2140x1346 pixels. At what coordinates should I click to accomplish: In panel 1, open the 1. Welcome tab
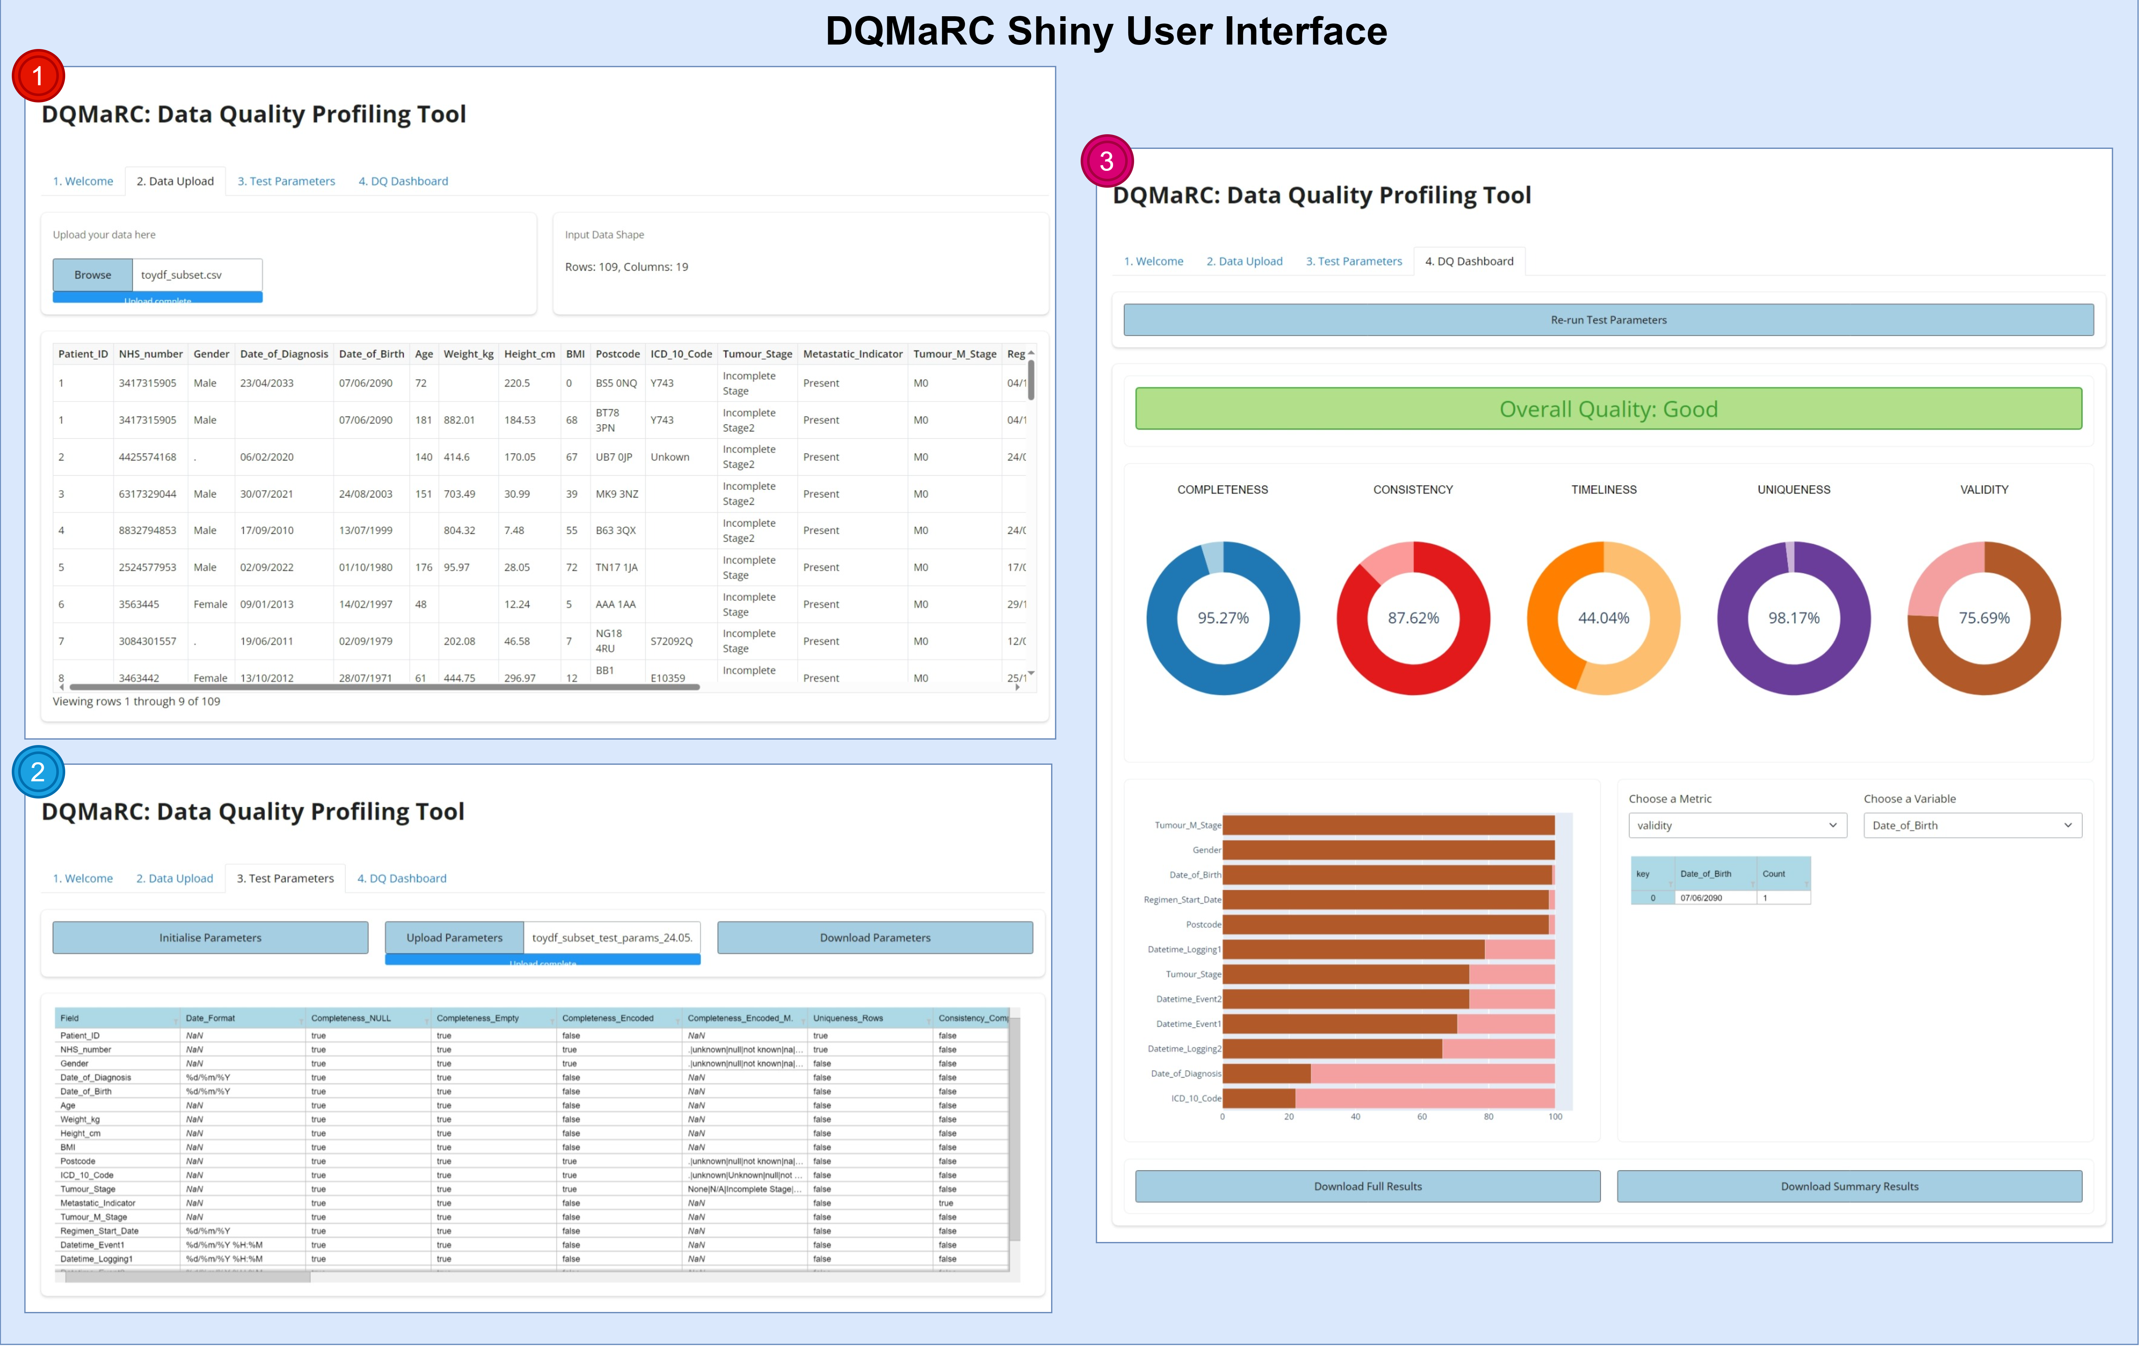83,181
